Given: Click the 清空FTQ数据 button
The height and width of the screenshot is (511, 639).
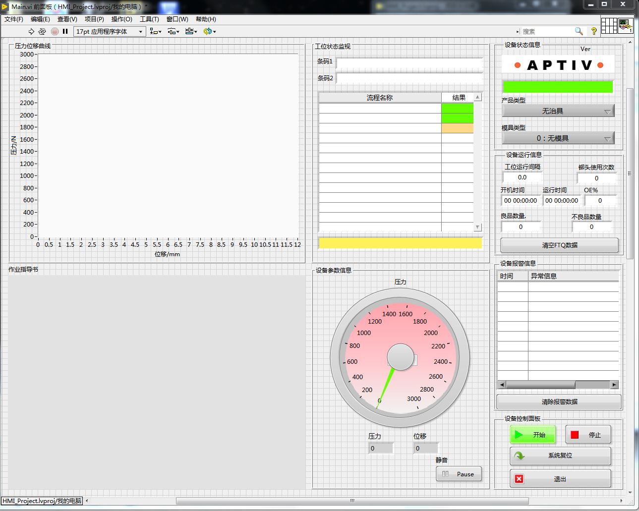Looking at the screenshot, I should (x=560, y=245).
